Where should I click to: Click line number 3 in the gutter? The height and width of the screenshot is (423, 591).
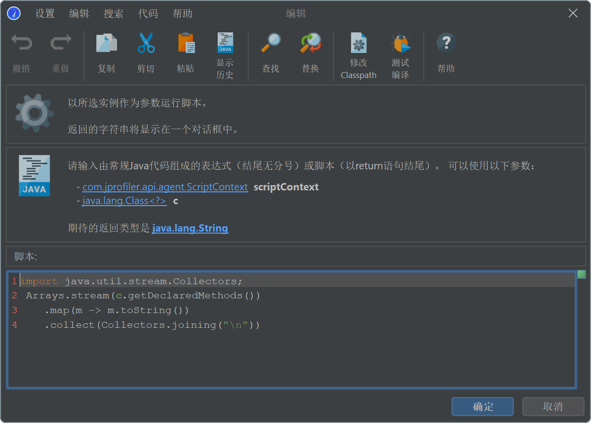point(15,310)
